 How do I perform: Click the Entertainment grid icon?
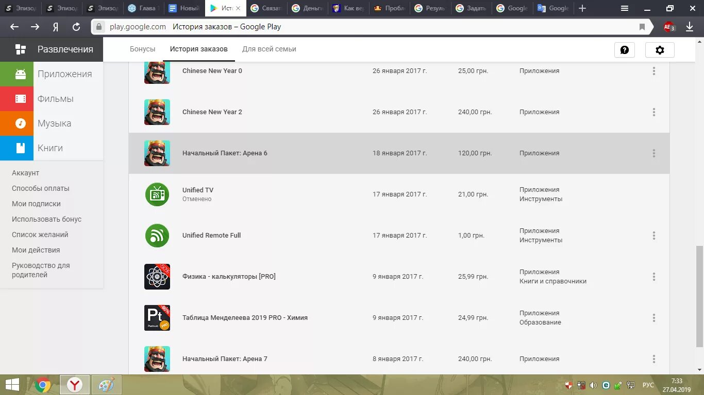pos(21,49)
